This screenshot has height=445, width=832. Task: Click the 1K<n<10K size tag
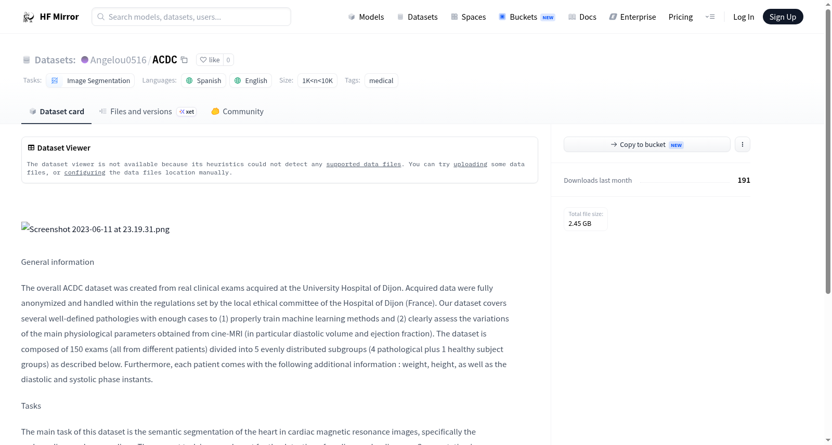pos(317,80)
